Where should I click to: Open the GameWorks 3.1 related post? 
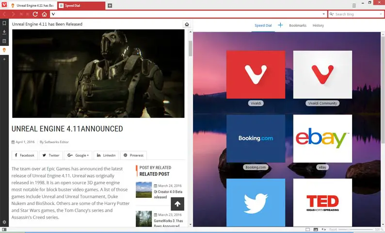point(168,223)
